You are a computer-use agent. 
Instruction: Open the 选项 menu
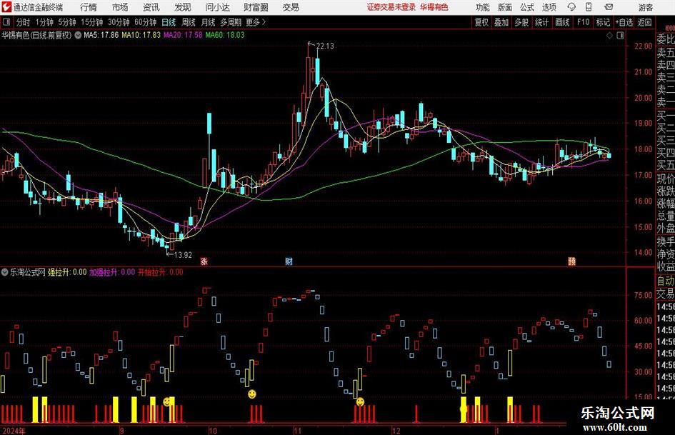549,7
